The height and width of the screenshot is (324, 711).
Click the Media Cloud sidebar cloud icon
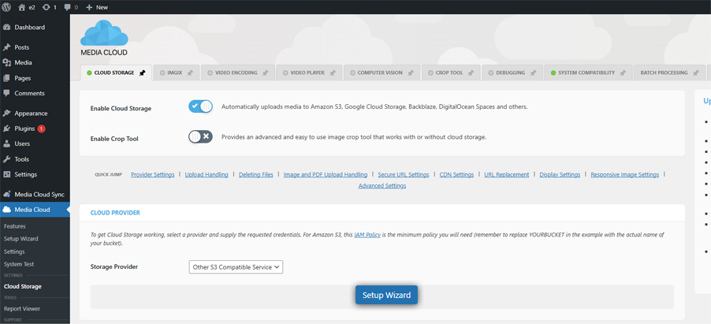(x=7, y=210)
